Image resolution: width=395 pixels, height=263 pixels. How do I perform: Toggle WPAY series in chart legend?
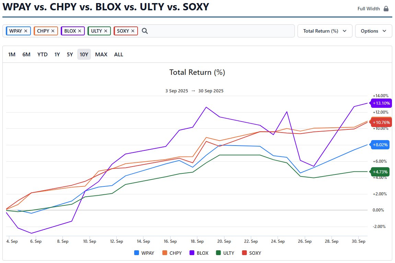[x=144, y=253]
